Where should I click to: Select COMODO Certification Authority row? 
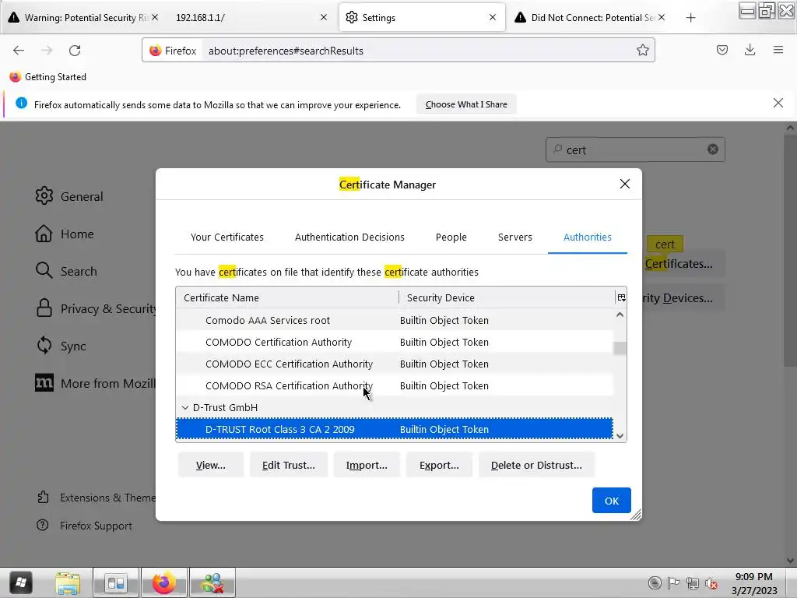pyautogui.click(x=395, y=343)
